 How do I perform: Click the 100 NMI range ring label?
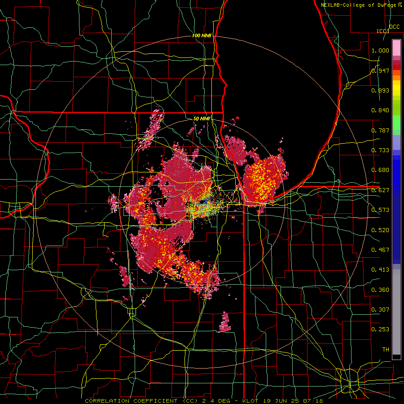tap(202, 35)
